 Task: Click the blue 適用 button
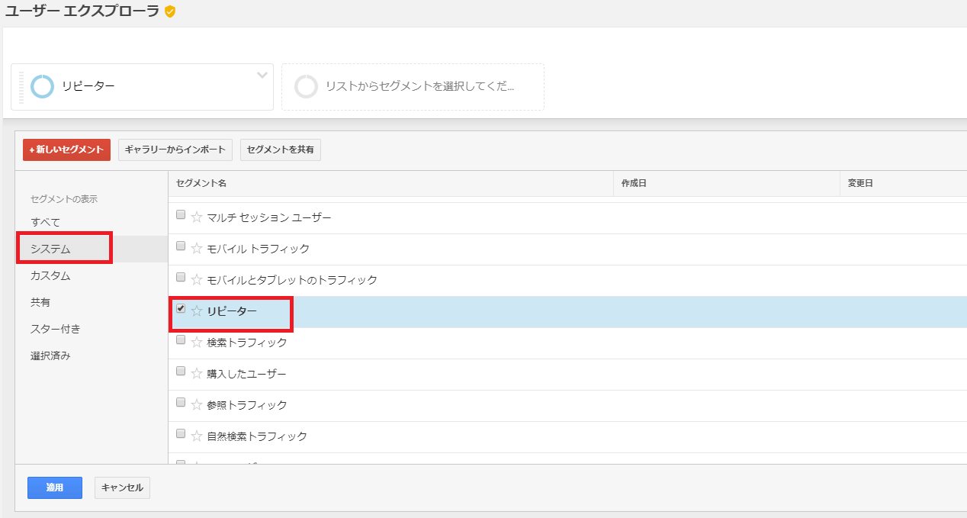tap(55, 487)
